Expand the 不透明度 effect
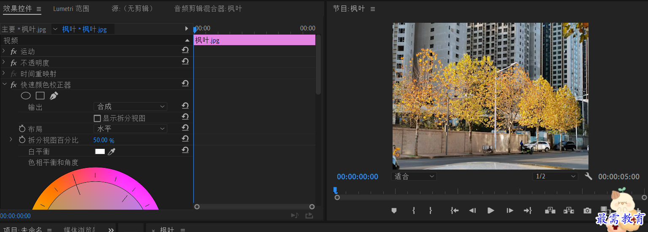Screen dimensions: 648x232 click(x=4, y=62)
